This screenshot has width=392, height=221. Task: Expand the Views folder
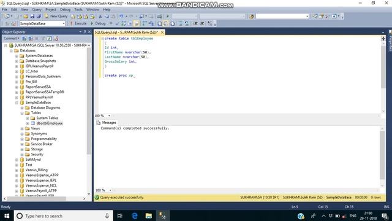pos(22,128)
